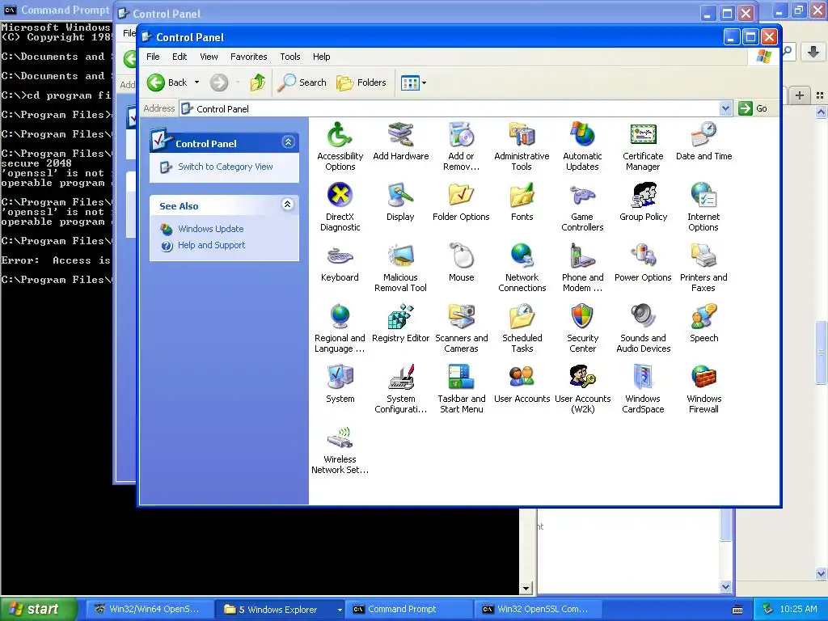Screen dimensions: 828x621
Task: Go Back in Control Panel
Action: pos(167,82)
